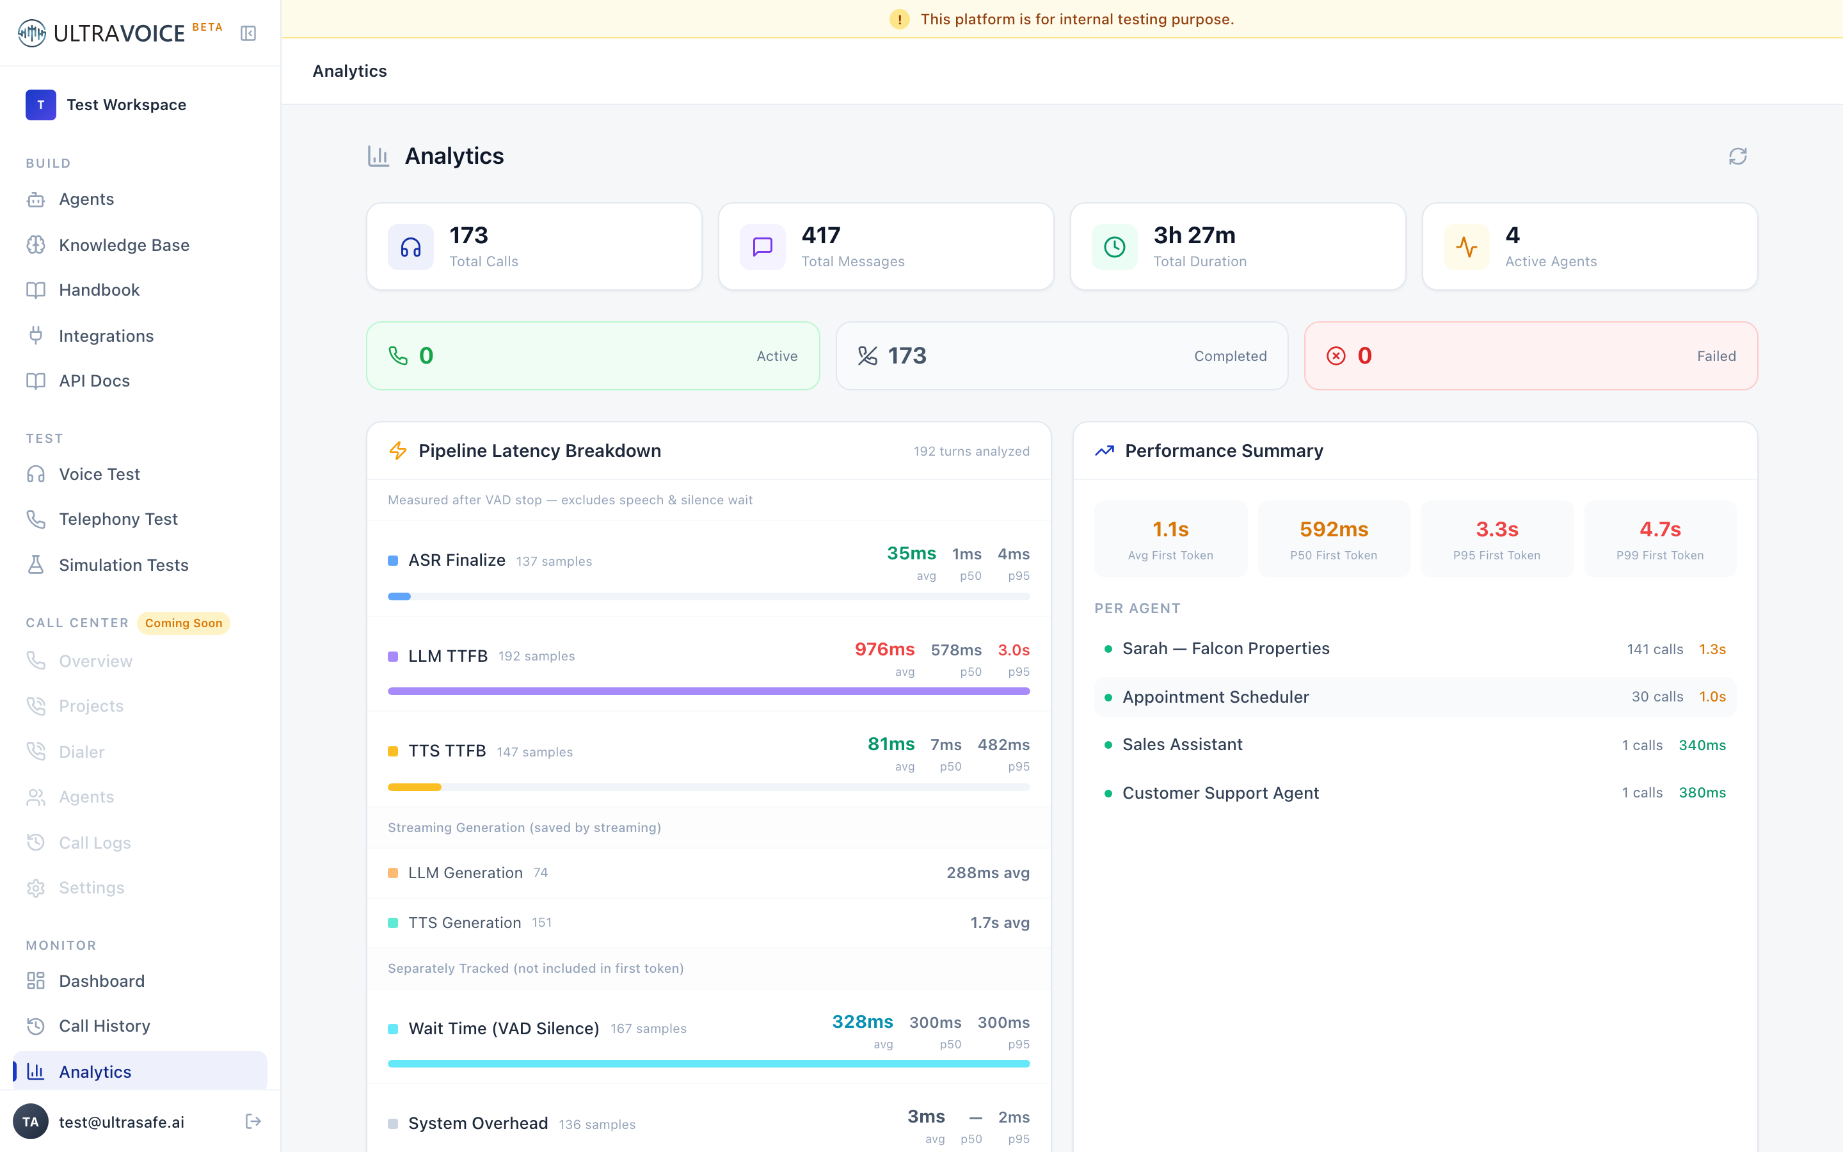Open API Docs

pos(140,381)
